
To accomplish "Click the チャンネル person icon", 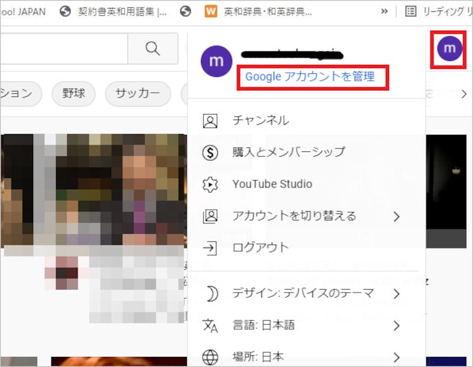I will coord(210,121).
